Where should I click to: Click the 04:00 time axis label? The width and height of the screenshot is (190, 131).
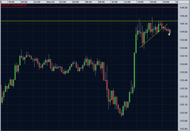[76, 2]
